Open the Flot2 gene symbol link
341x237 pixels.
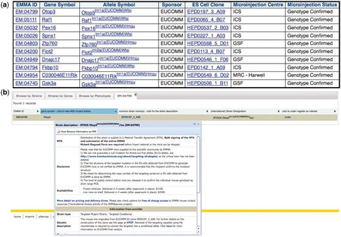(47, 52)
